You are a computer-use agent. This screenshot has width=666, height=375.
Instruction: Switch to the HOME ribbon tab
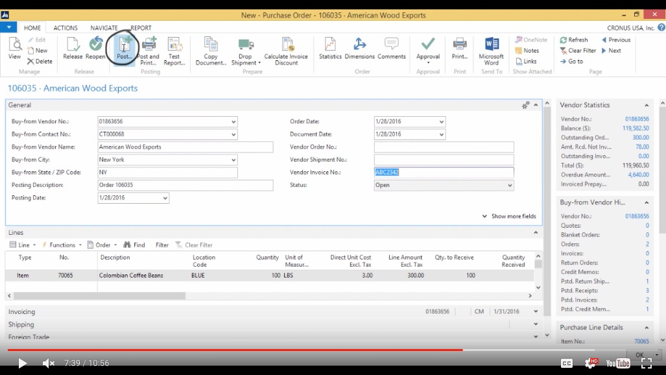(32, 28)
